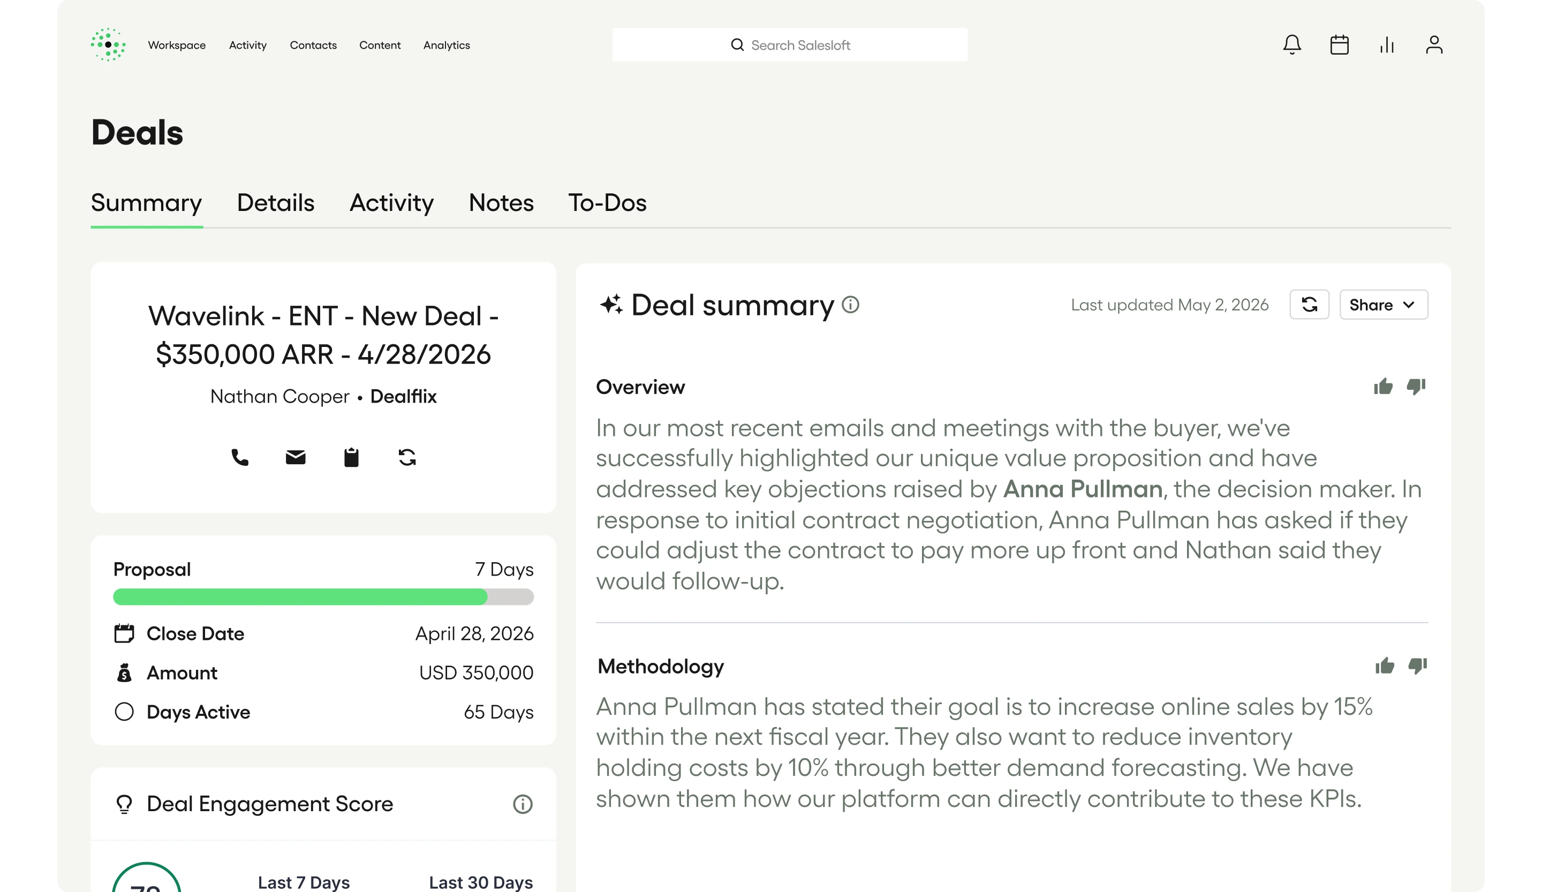This screenshot has height=892, width=1542.
Task: Click the Wavelink deal title
Action: pyautogui.click(x=323, y=335)
